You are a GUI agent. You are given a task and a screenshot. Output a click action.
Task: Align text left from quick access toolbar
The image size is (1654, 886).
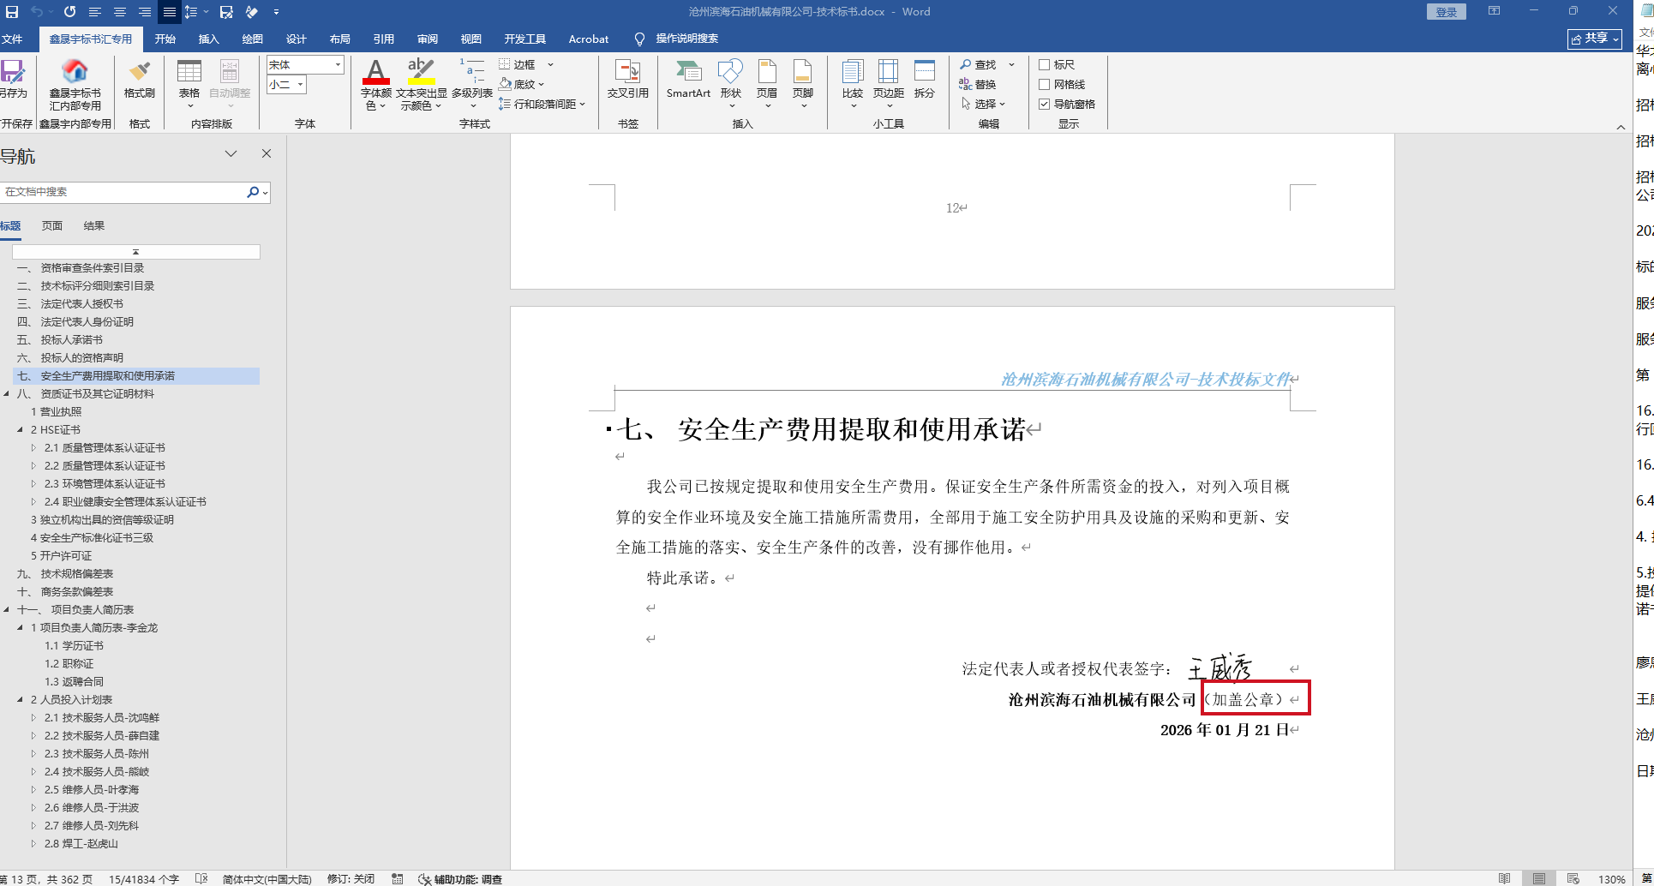click(94, 12)
